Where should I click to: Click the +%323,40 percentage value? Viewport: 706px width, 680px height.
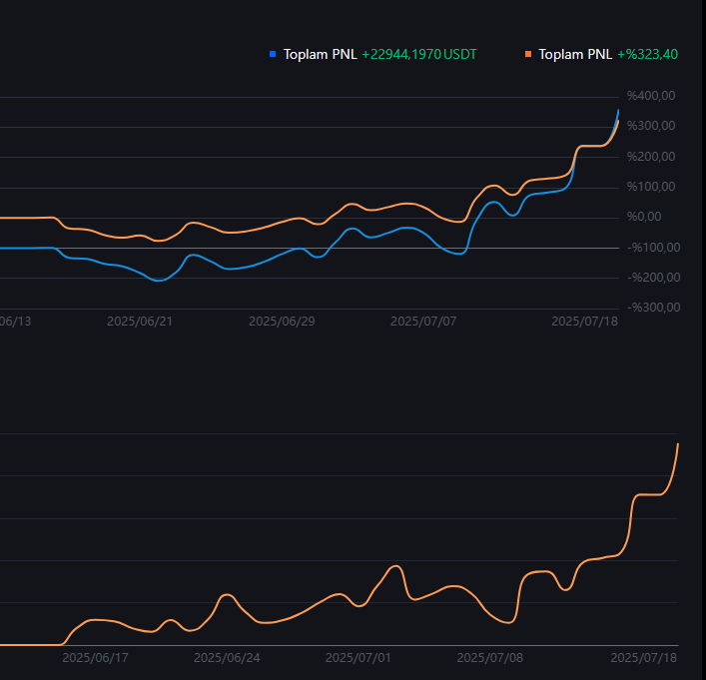(x=647, y=55)
